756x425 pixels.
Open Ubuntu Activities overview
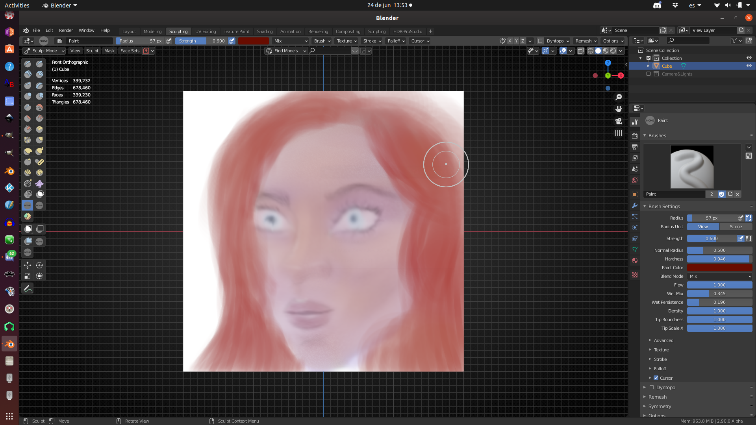(17, 5)
